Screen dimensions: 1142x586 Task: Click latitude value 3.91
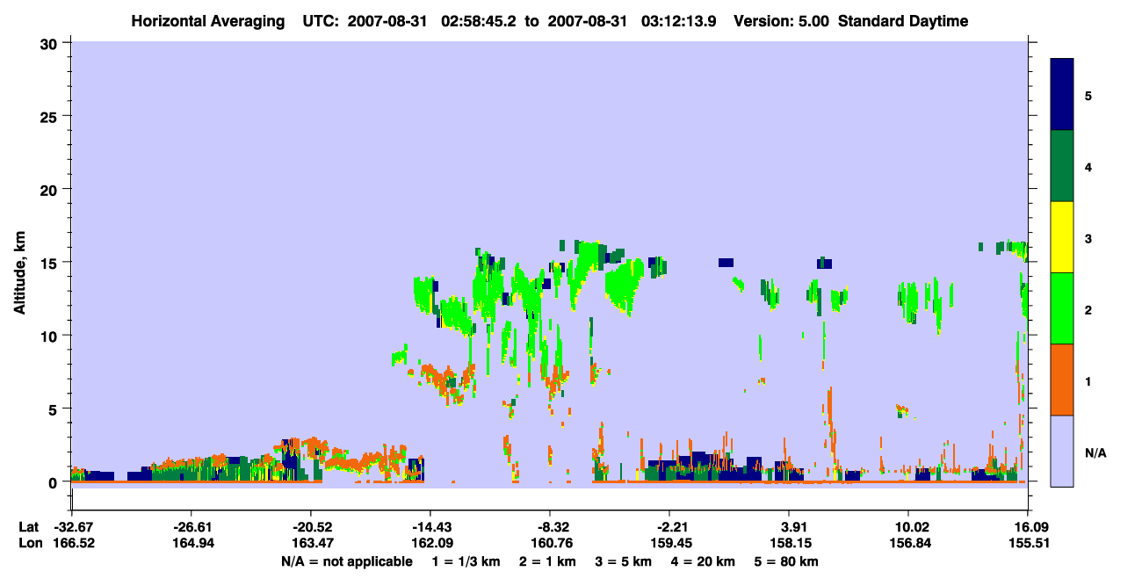(x=790, y=527)
